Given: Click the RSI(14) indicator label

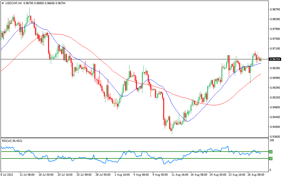Looking at the screenshot, I should pos(8,141).
